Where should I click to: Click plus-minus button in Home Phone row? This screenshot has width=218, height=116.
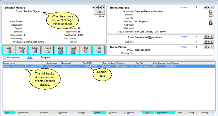point(212,47)
